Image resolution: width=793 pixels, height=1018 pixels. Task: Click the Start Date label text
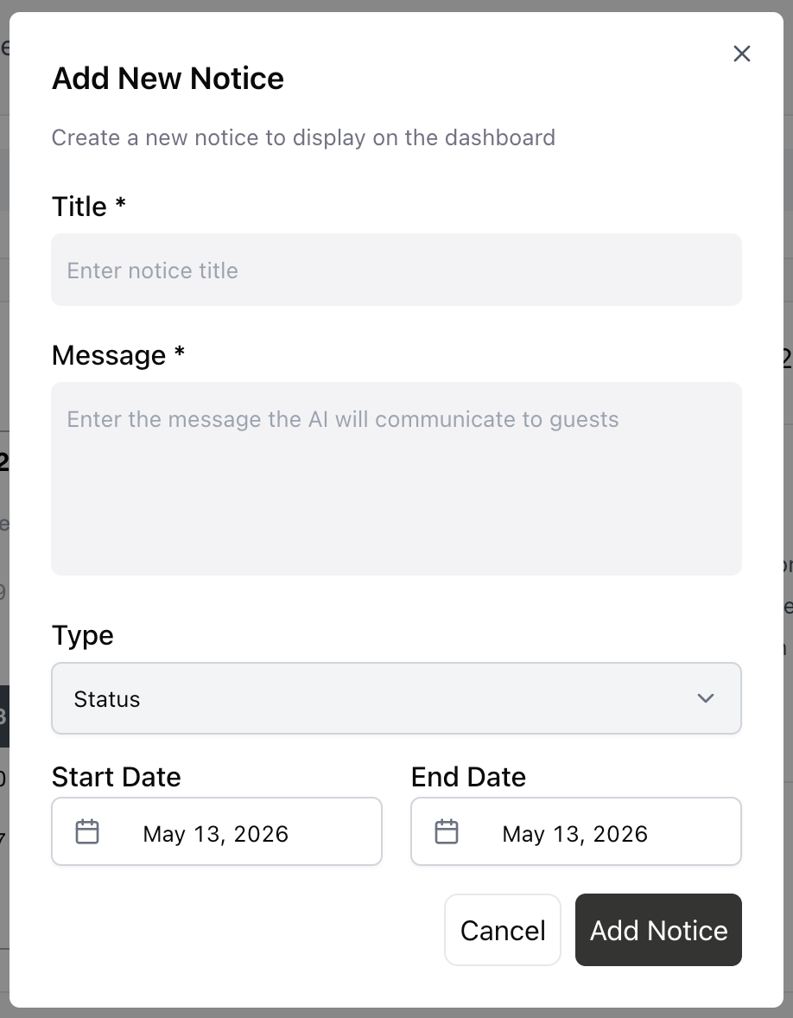coord(116,777)
